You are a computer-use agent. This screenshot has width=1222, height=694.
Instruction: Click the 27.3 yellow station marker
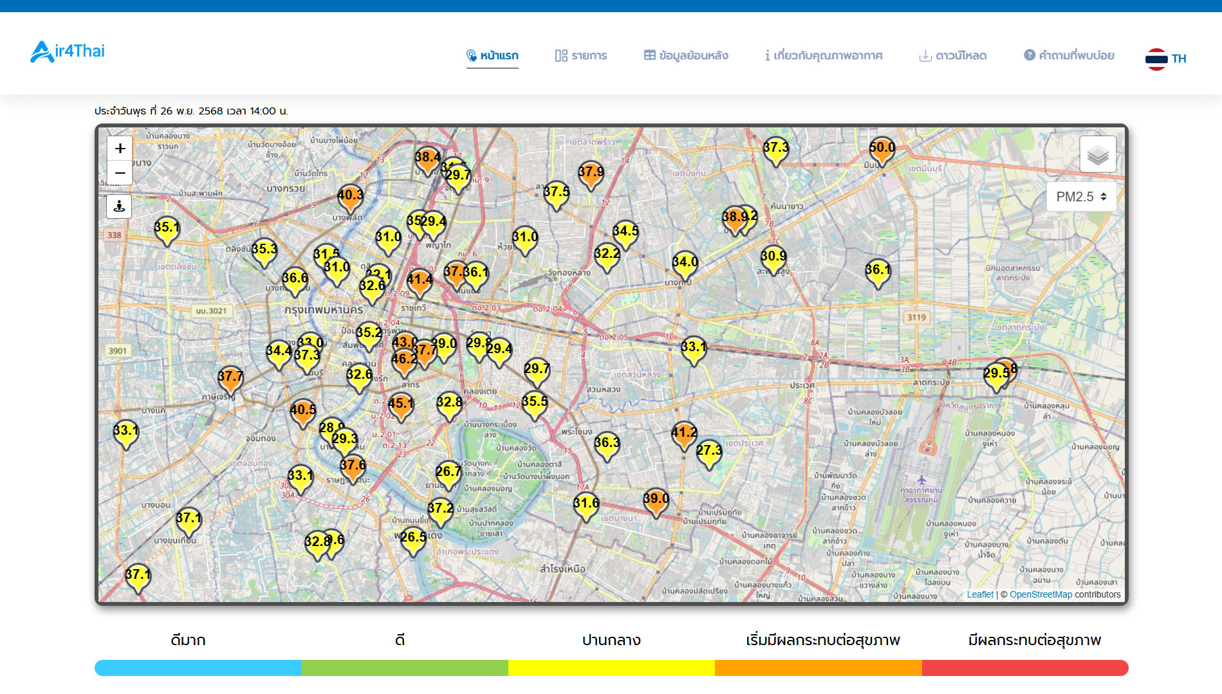[x=708, y=453]
